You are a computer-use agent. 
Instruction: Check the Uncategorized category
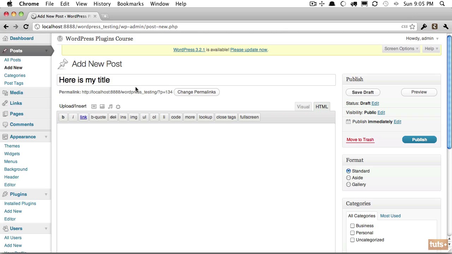[352, 240]
